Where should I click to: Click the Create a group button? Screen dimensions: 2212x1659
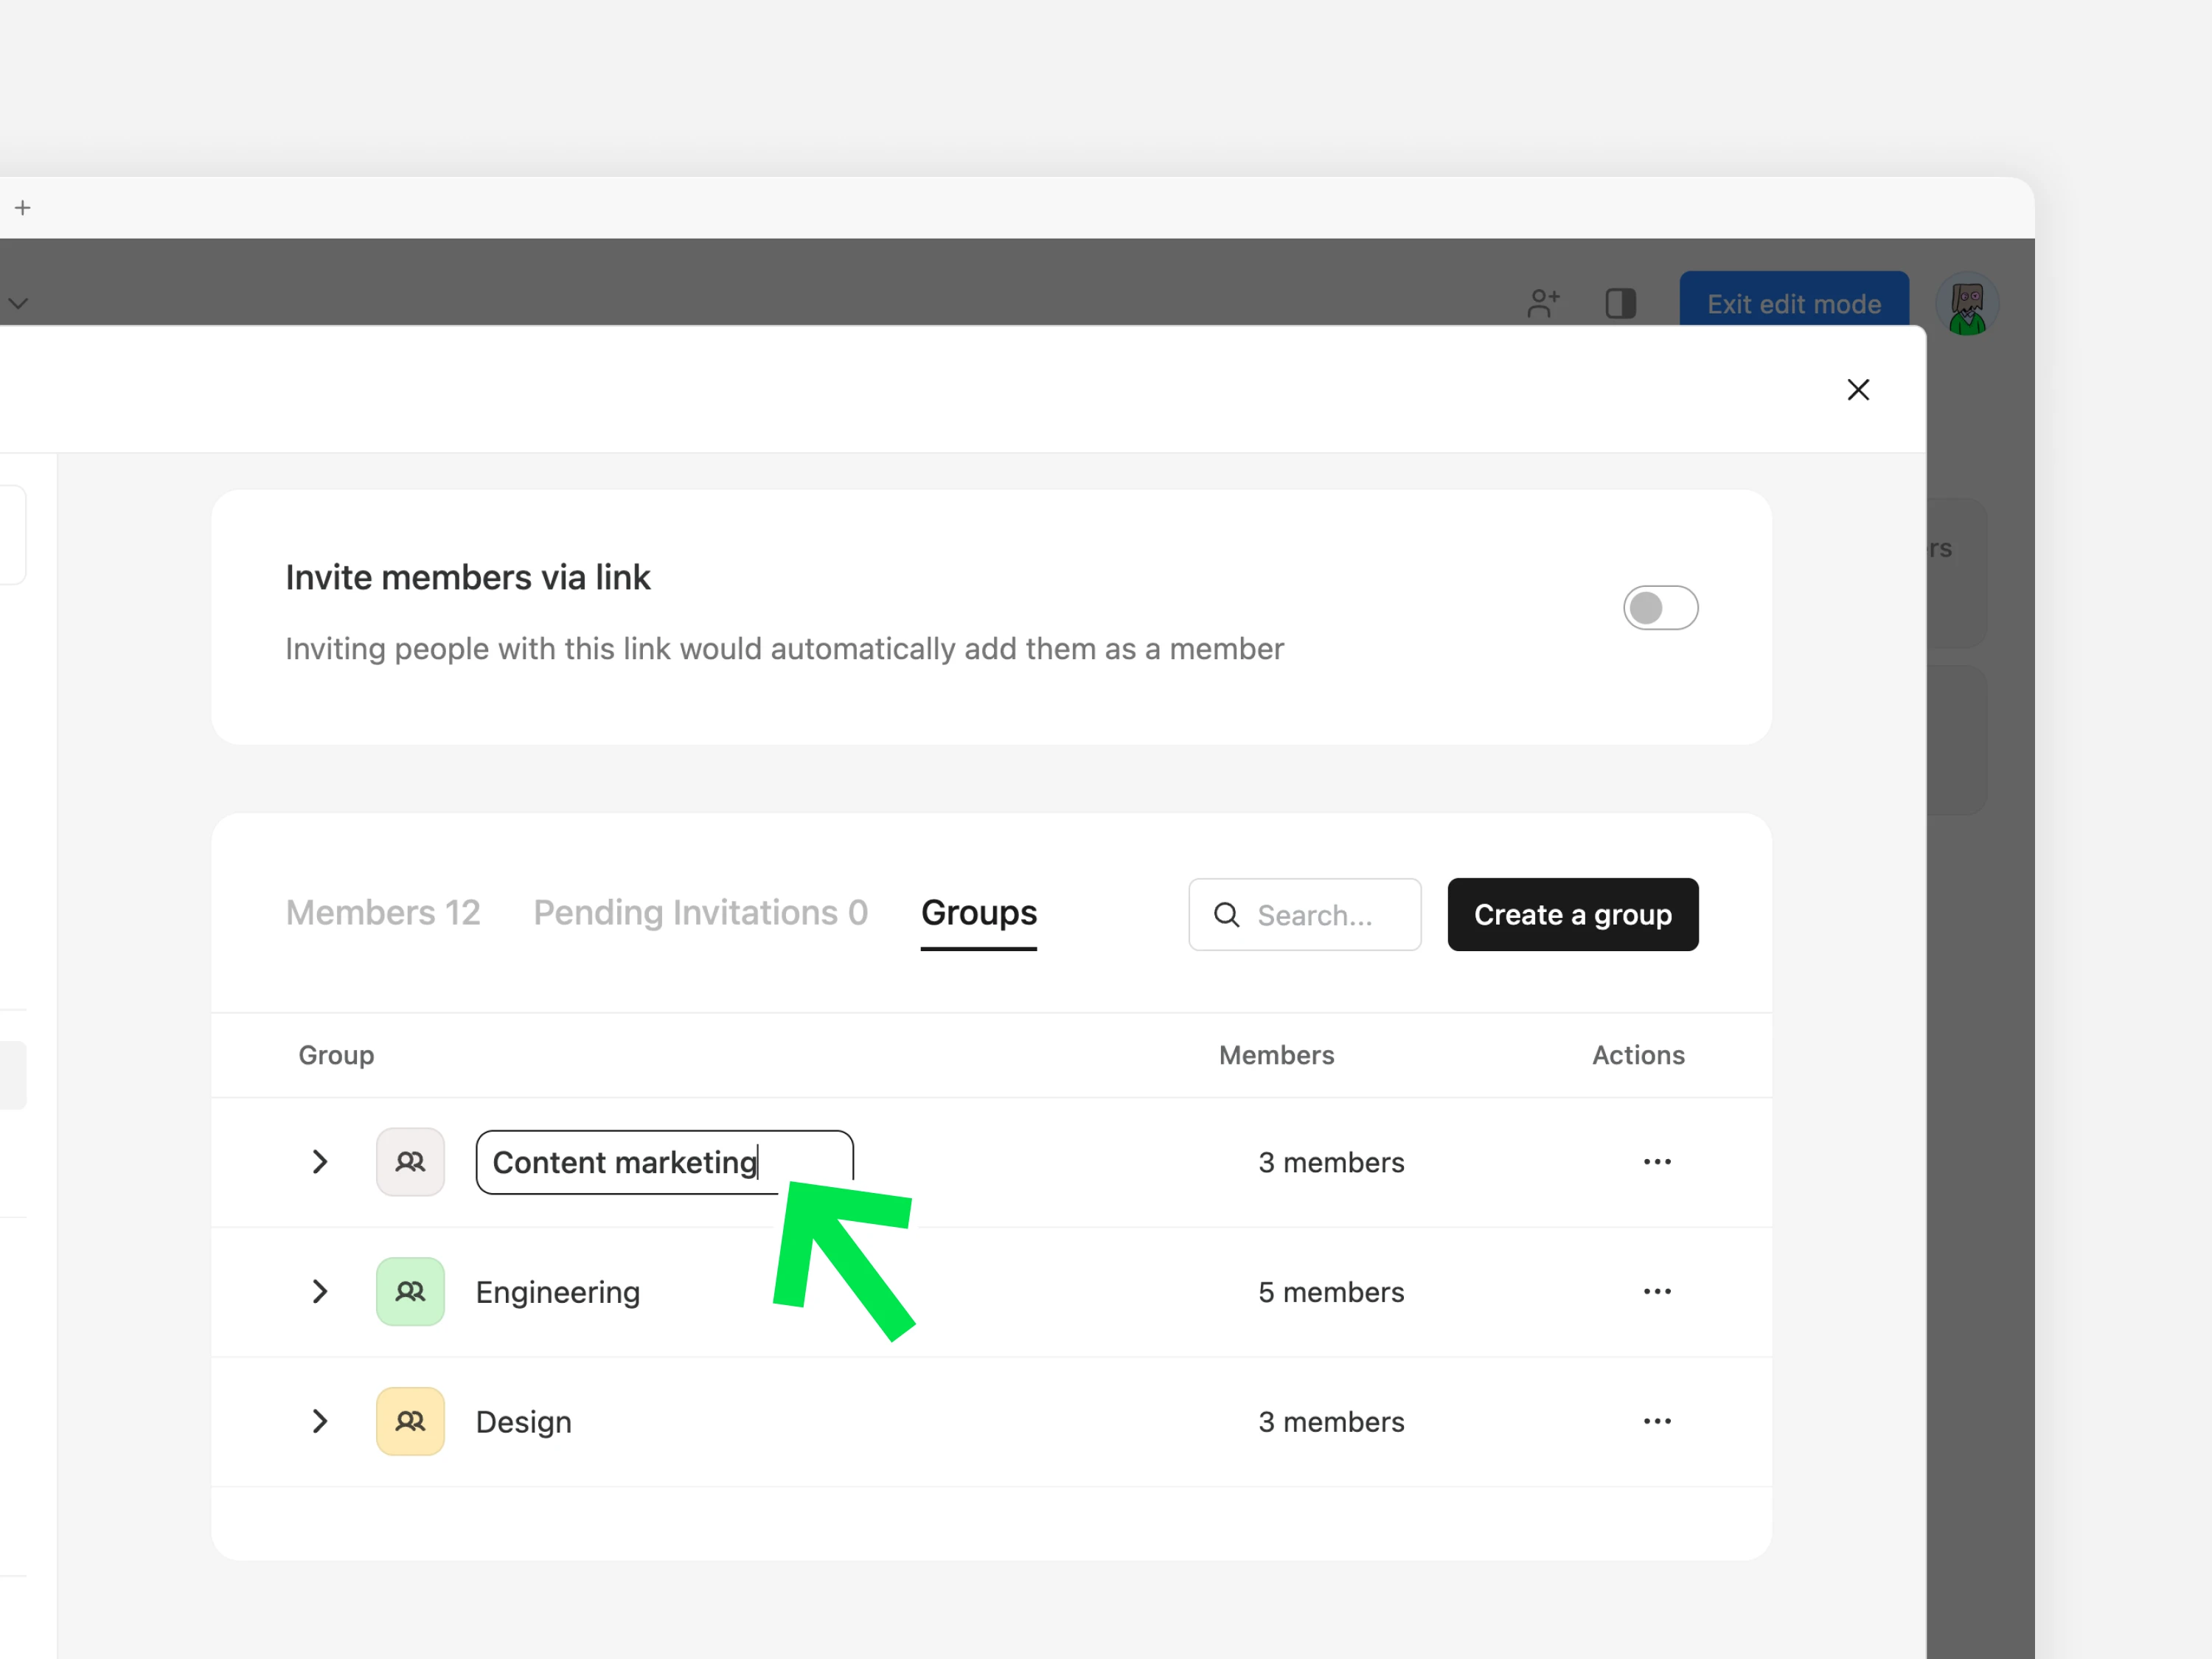coord(1572,915)
